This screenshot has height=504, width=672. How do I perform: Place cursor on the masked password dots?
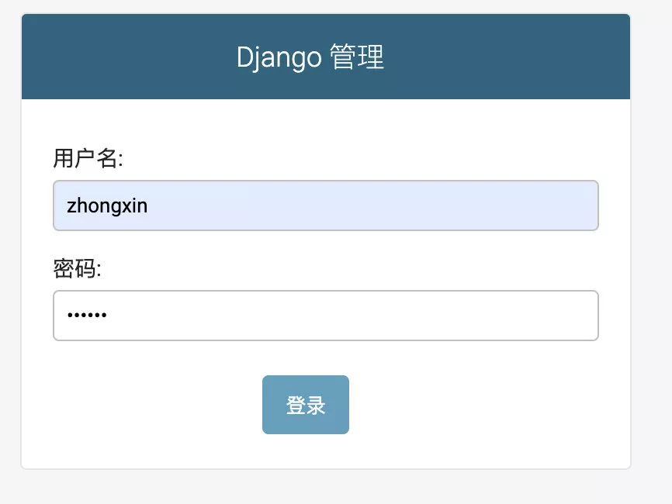click(87, 316)
